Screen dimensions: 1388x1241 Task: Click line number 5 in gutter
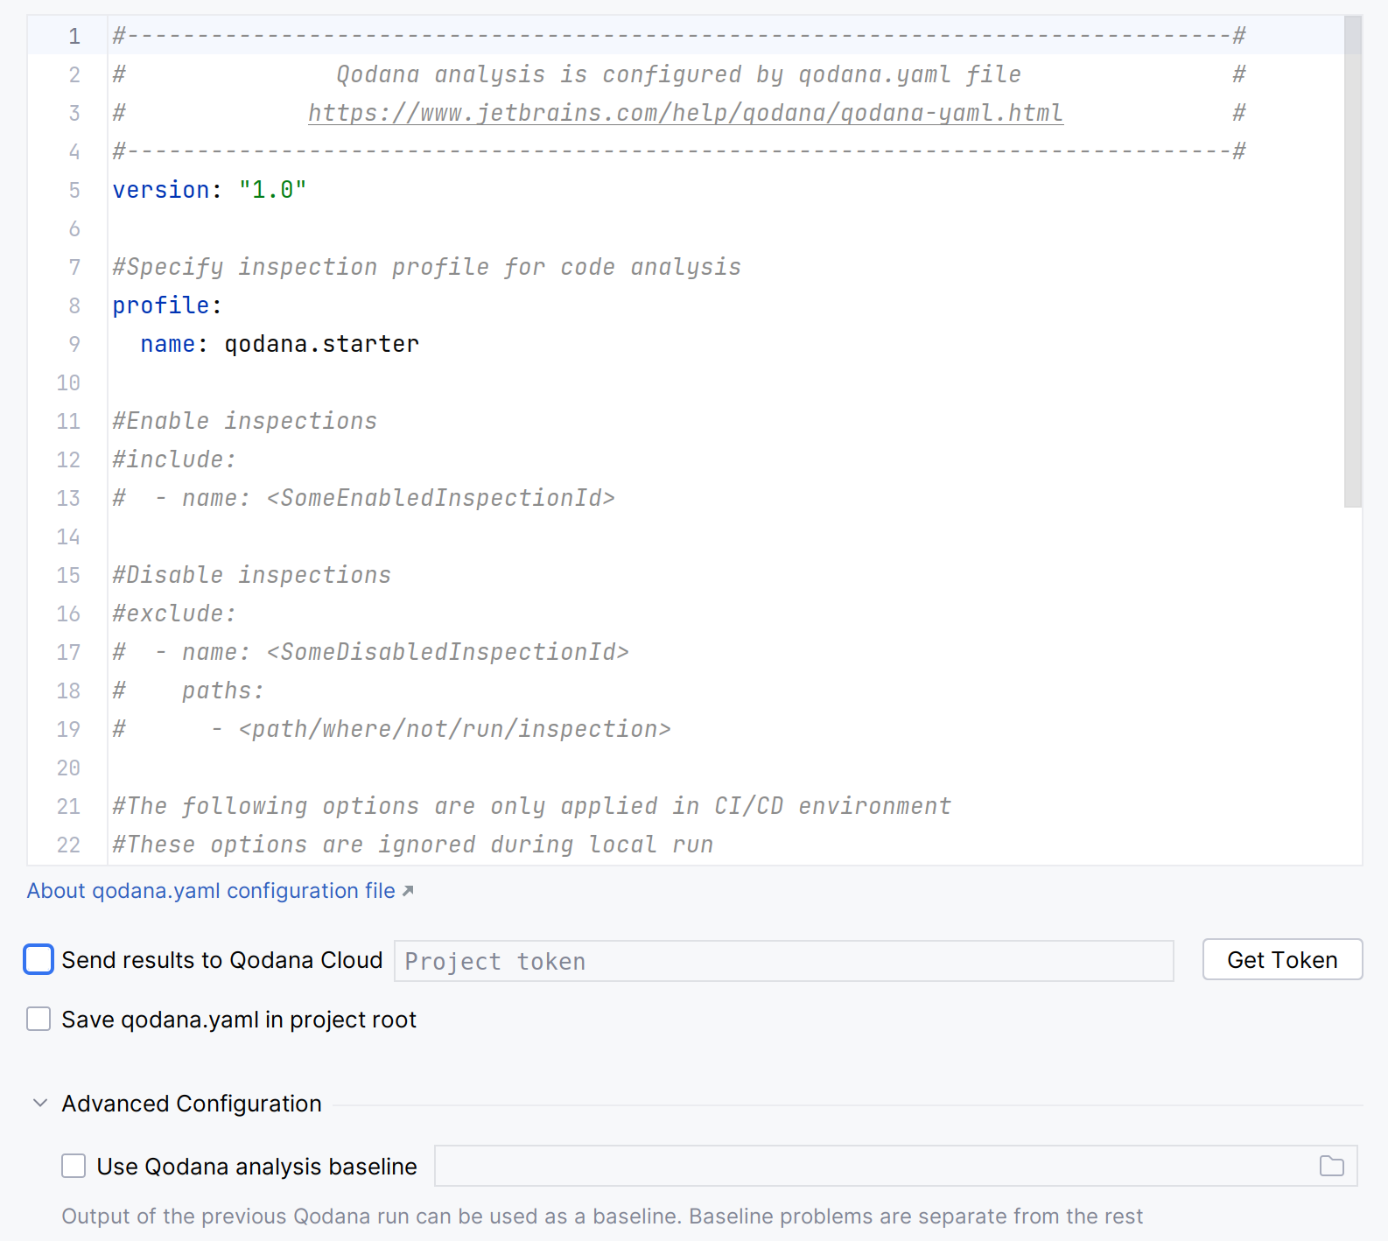tap(74, 190)
